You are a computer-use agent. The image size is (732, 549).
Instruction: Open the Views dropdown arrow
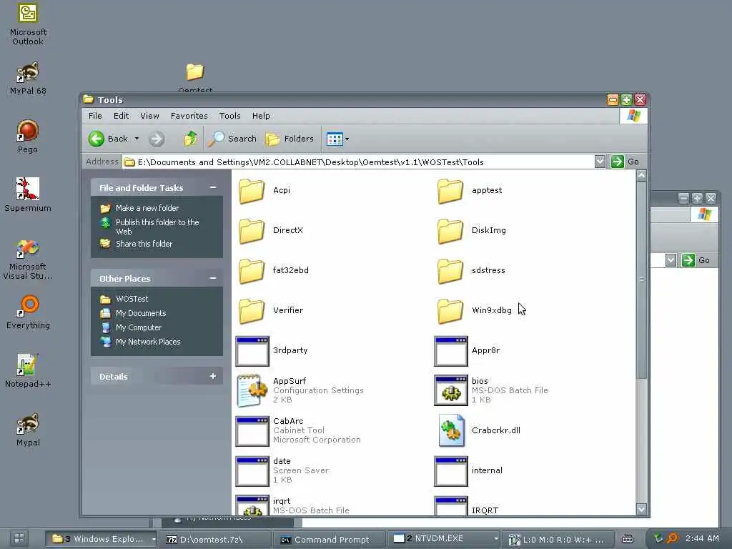[347, 139]
